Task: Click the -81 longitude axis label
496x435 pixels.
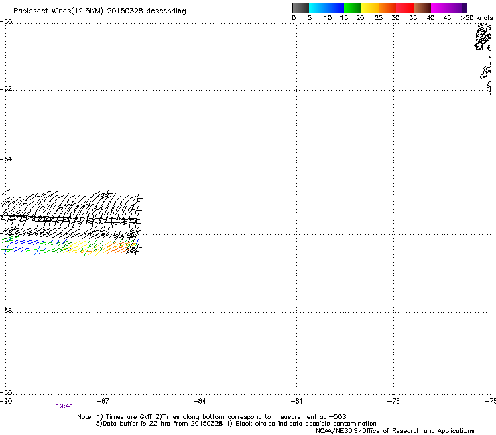Action: 296,401
